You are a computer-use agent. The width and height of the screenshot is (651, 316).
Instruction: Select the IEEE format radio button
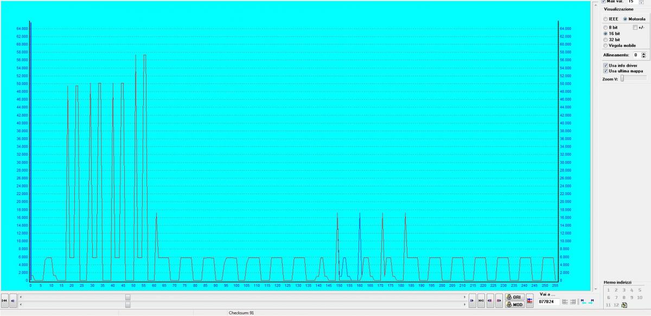(x=606, y=19)
